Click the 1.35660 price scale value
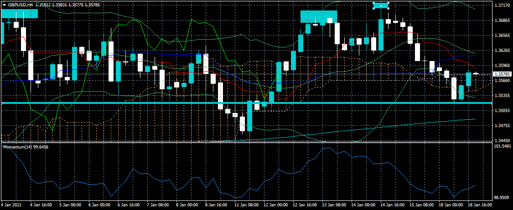This screenshot has width=513, height=210. (x=502, y=80)
